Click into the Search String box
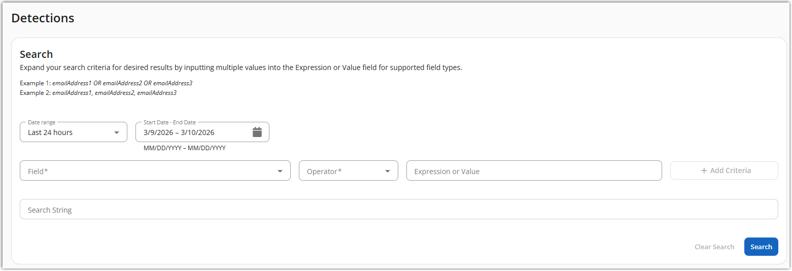The width and height of the screenshot is (792, 271). coord(398,210)
